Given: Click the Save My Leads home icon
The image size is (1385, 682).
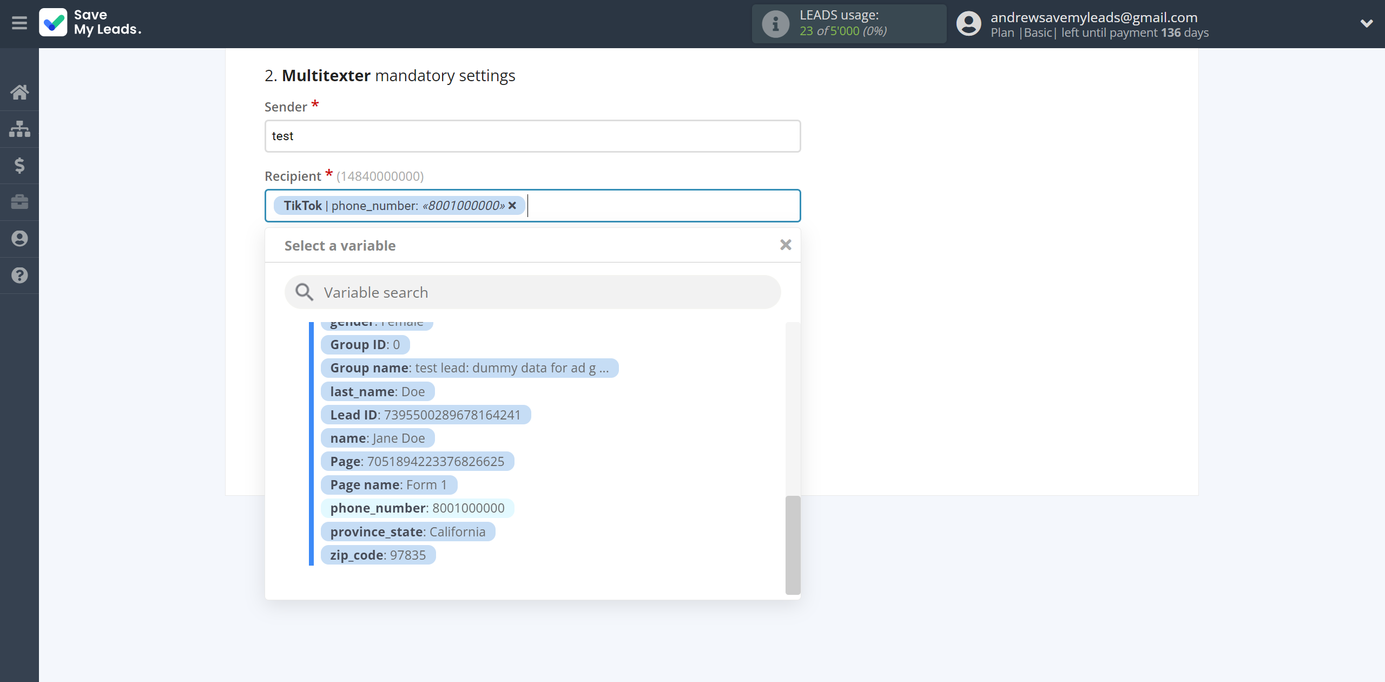Looking at the screenshot, I should point(19,91).
